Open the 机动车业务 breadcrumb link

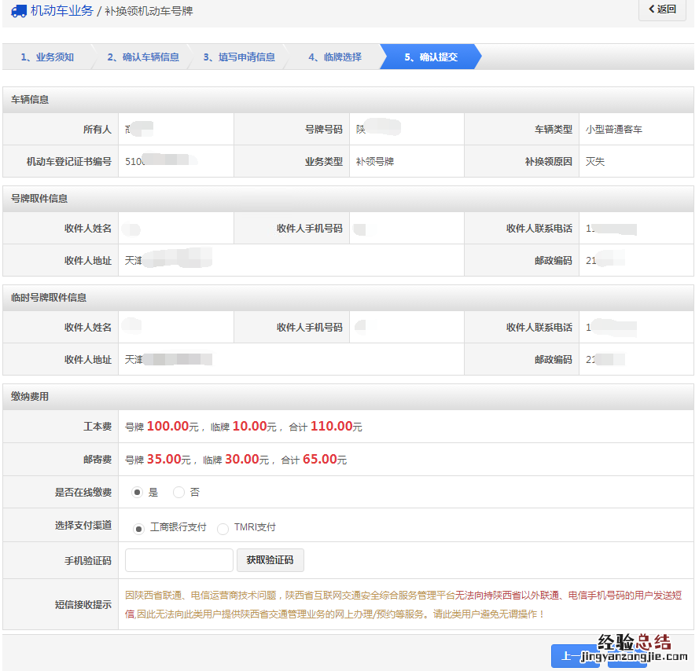(x=61, y=11)
